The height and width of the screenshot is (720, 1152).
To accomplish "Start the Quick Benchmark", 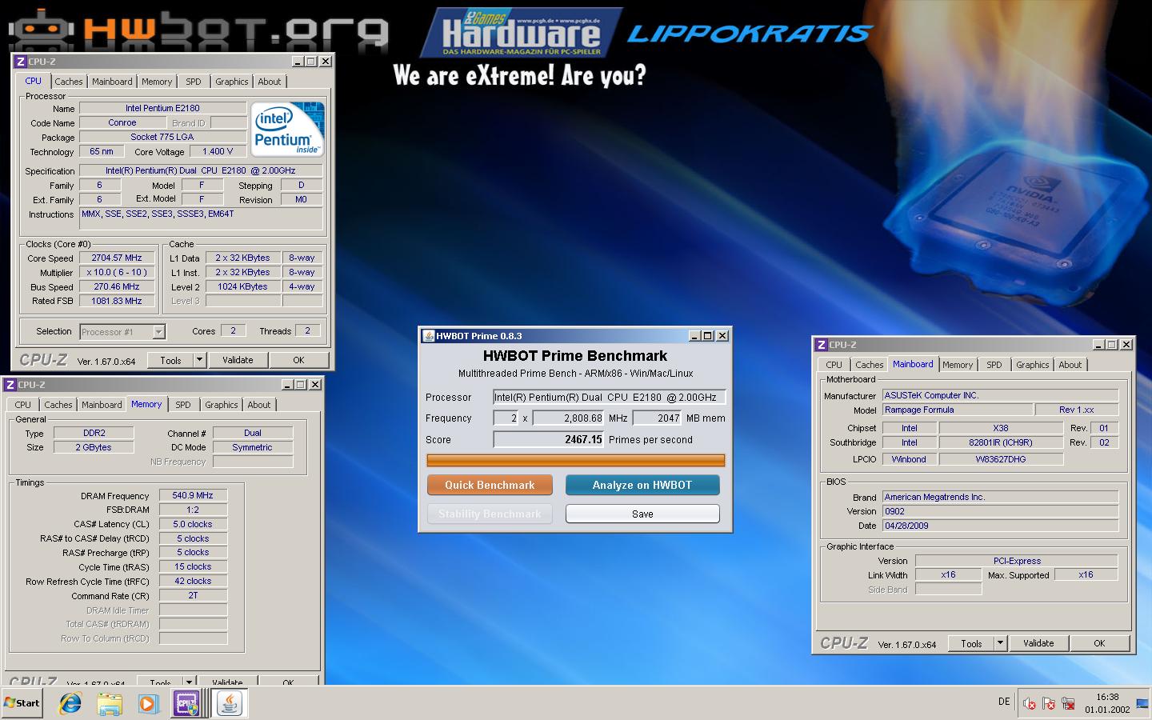I will point(490,485).
